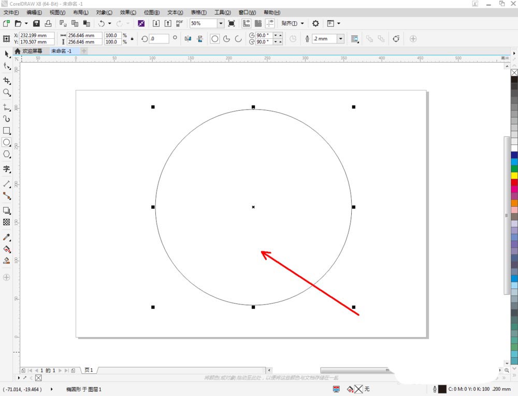Select the Crop tool in toolbox
The height and width of the screenshot is (396, 518).
(7, 81)
